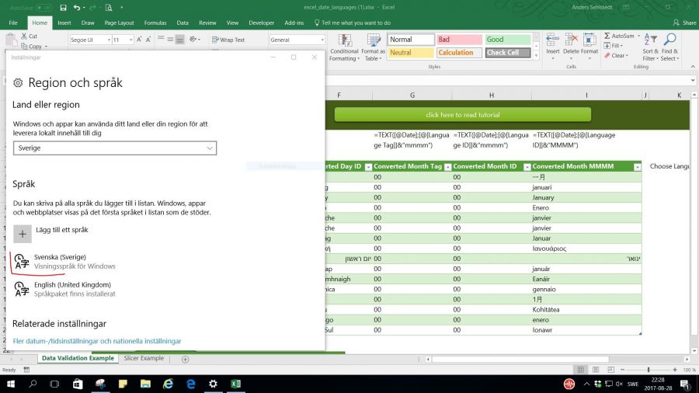
Task: Select cell containing 'Kohitātea'
Action: pos(586,310)
